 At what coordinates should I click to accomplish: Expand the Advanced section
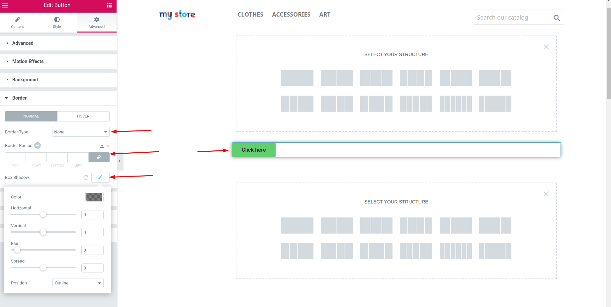58,43
